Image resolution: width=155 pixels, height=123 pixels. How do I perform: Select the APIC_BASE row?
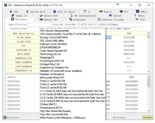tap(24, 54)
